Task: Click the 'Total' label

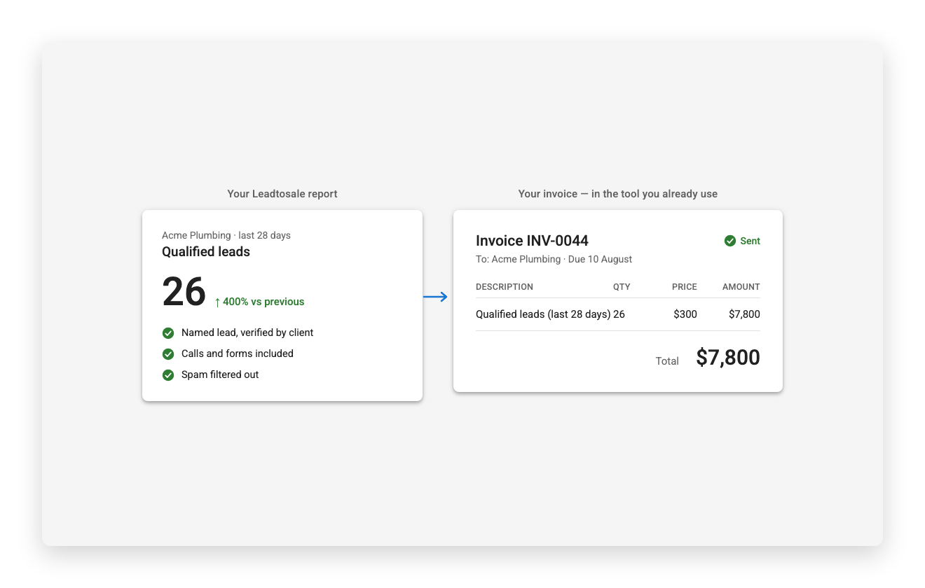Action: [667, 361]
